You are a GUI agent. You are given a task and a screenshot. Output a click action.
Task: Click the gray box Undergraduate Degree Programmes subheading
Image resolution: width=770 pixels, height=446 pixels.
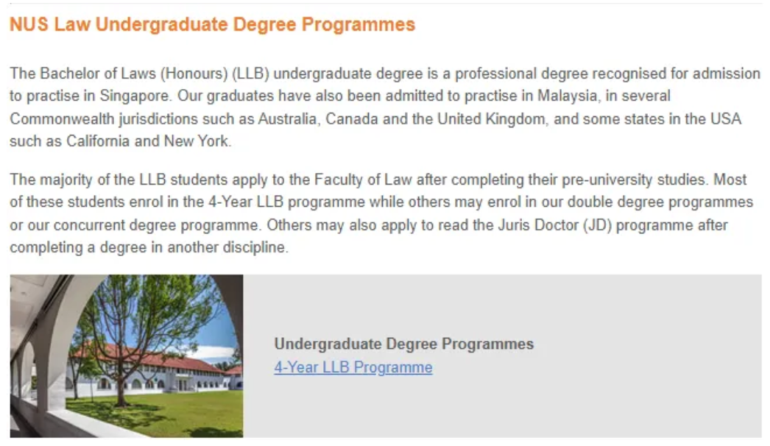pyautogui.click(x=403, y=344)
